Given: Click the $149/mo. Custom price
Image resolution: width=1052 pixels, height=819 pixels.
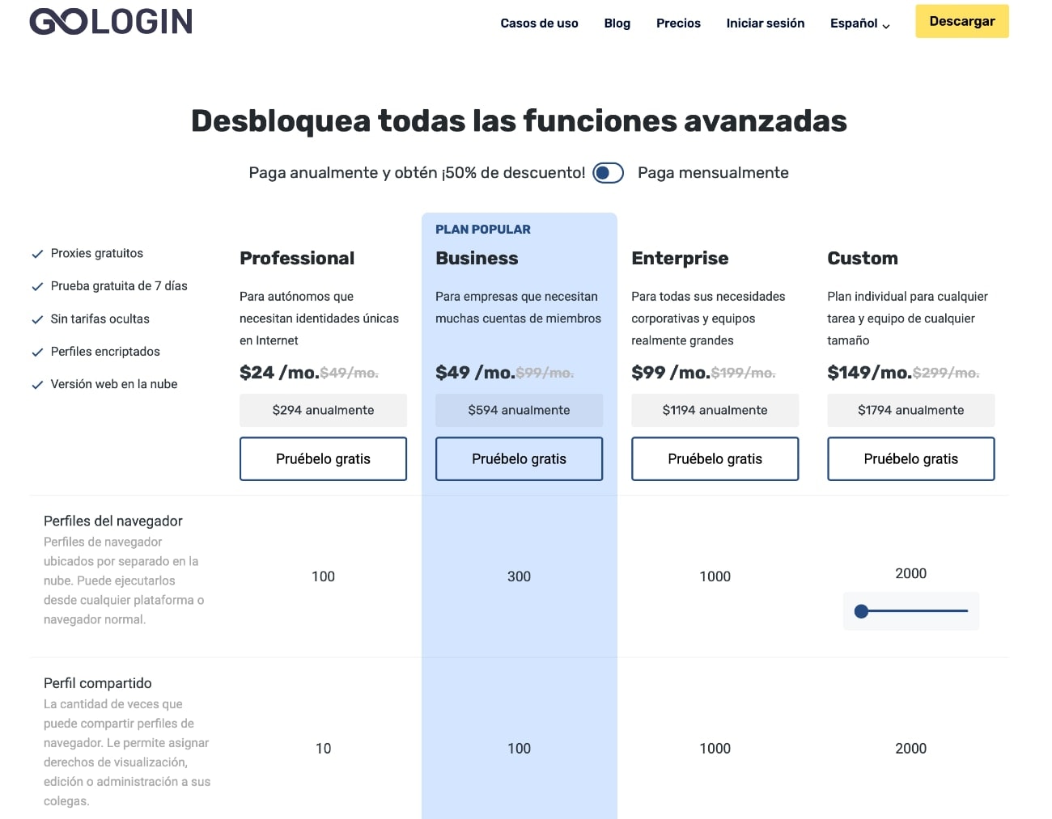Looking at the screenshot, I should pos(869,372).
